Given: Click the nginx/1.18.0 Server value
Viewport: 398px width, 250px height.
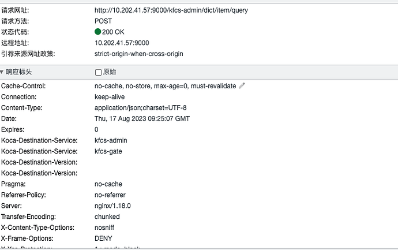Looking at the screenshot, I should (x=113, y=206).
